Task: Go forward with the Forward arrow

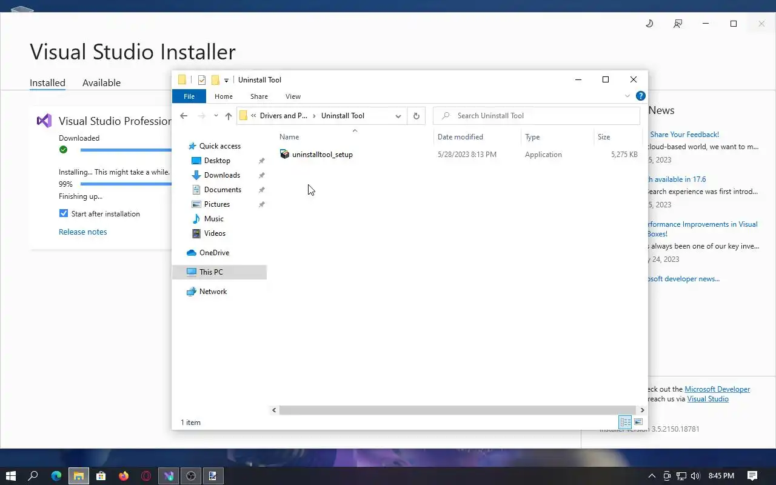Action: click(202, 116)
